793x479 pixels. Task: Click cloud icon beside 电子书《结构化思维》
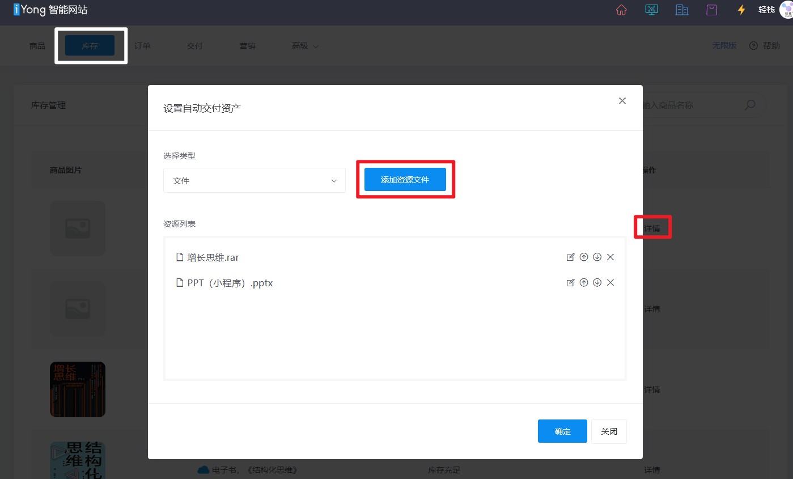(203, 469)
